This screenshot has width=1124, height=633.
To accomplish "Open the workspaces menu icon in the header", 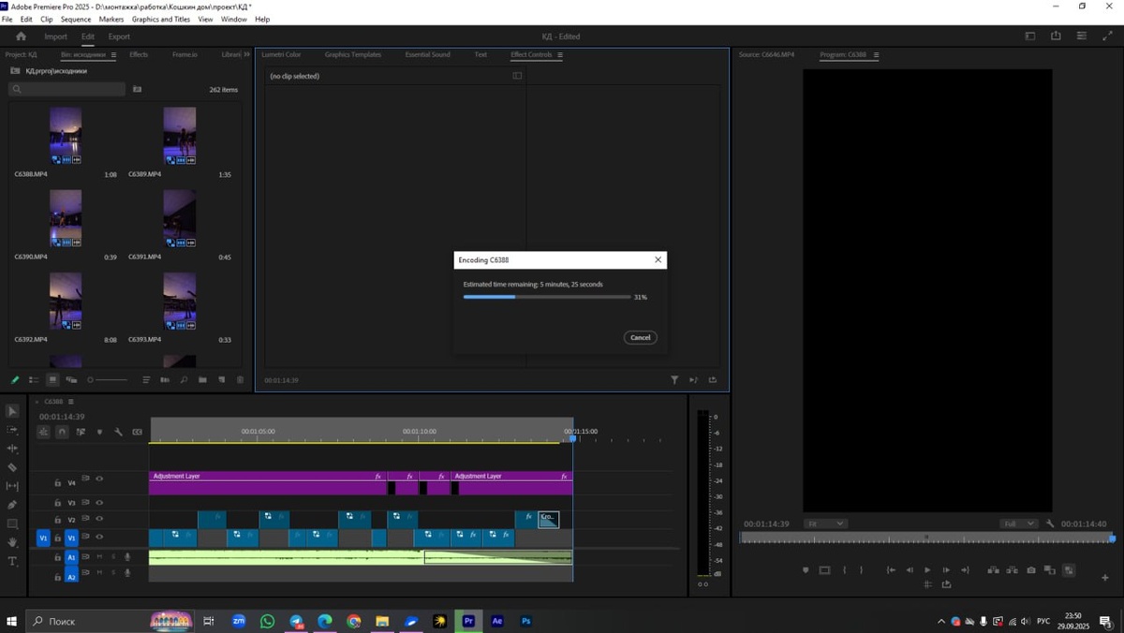I will pos(1030,37).
